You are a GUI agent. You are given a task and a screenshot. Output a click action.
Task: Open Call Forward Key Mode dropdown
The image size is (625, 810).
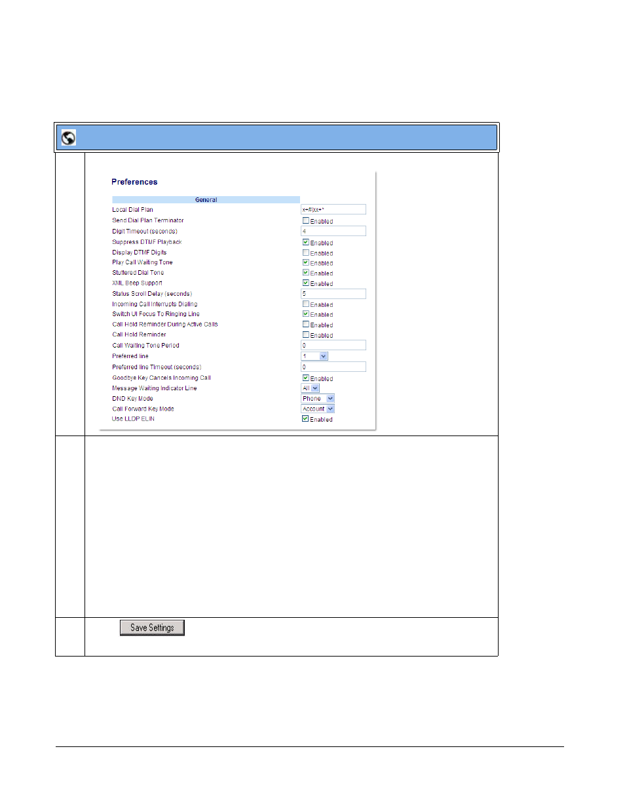point(318,409)
